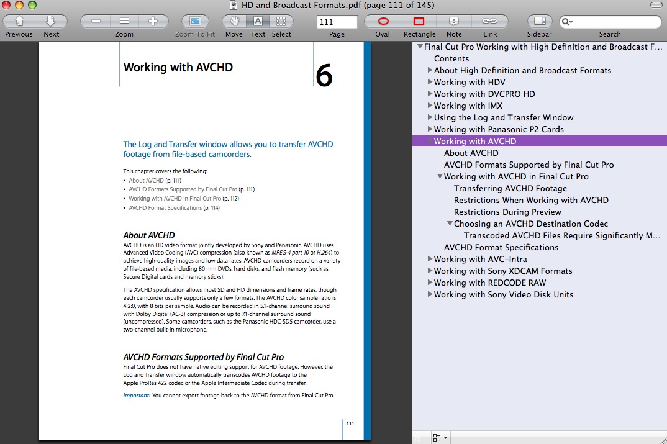Zoom in using the plus button
The image size is (667, 444).
click(x=153, y=21)
